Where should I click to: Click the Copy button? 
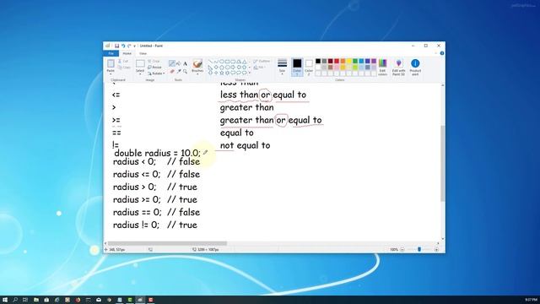pos(124,68)
